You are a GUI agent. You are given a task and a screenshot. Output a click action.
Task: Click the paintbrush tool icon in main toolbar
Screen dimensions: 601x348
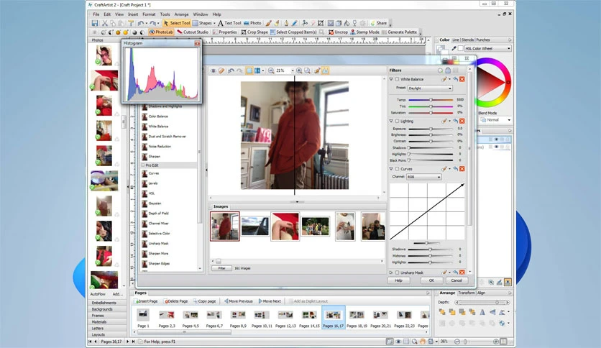click(x=269, y=23)
